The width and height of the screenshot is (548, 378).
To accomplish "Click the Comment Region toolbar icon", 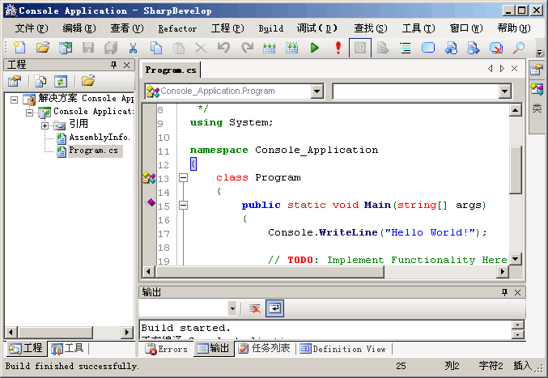I will [383, 48].
